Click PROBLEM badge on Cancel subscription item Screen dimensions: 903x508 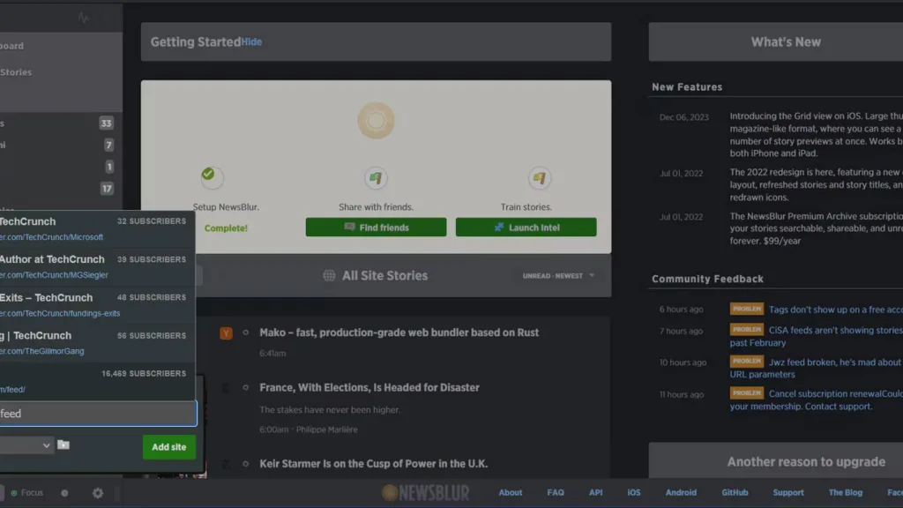tap(746, 392)
